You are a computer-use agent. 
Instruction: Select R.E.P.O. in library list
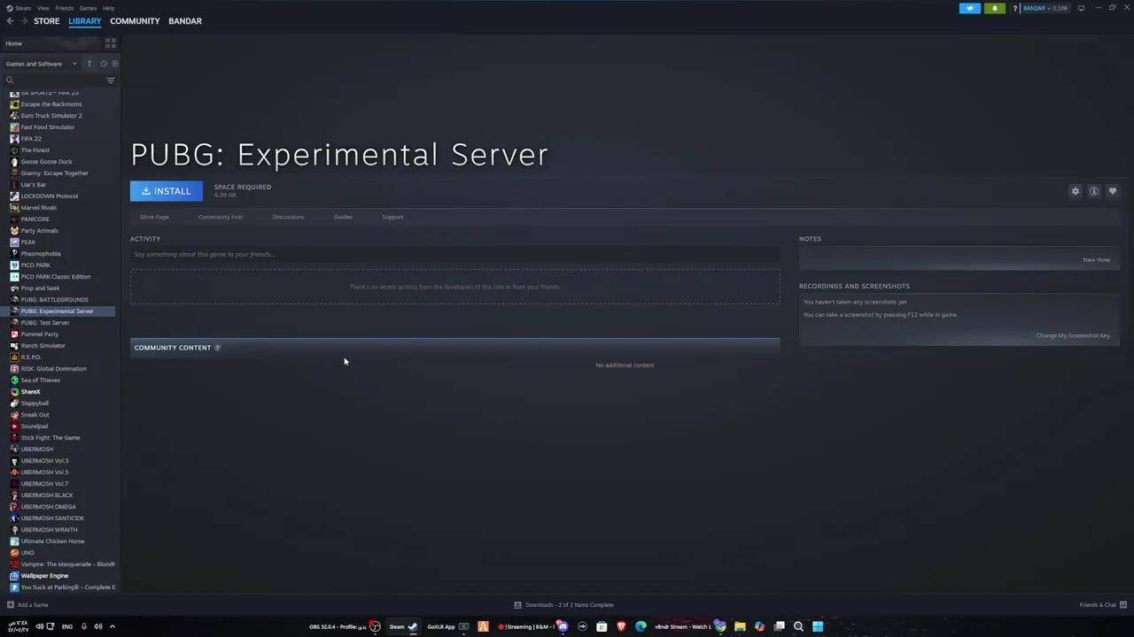(x=31, y=357)
